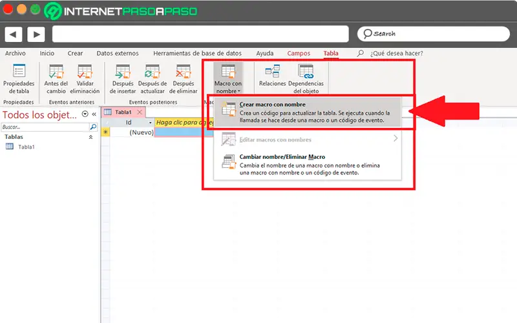Open the Datos externos tab
The height and width of the screenshot is (323, 517).
(118, 53)
